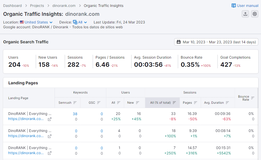The image size is (261, 160).
Task: Go to Dashboard breadcrumb
Action: pyautogui.click(x=12, y=6)
